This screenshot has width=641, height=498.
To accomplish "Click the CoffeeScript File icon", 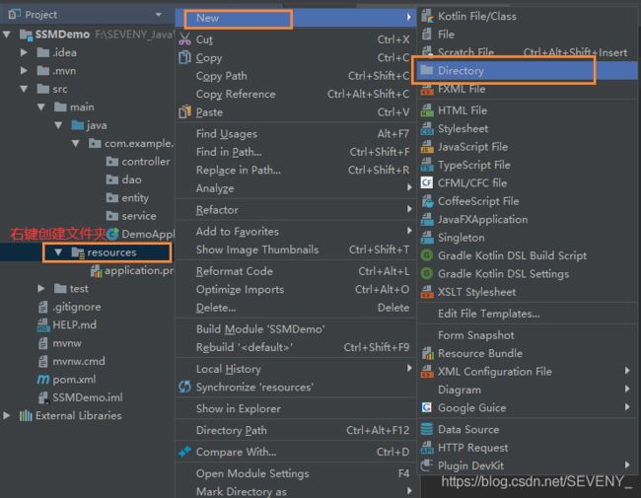I will click(427, 201).
